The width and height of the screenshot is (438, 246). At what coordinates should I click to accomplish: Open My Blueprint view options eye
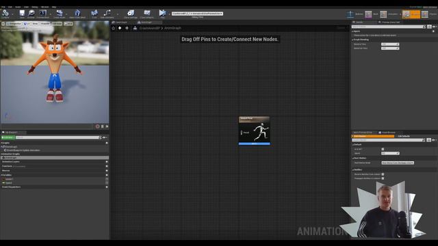point(105,137)
